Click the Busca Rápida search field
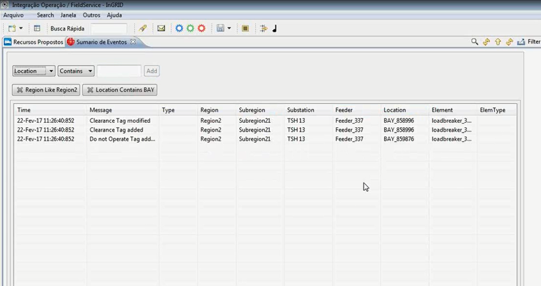Image resolution: width=541 pixels, height=286 pixels. [x=109, y=29]
